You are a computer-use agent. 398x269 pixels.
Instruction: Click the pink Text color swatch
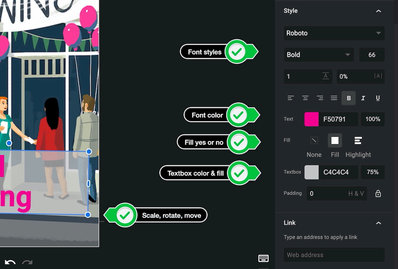click(311, 119)
